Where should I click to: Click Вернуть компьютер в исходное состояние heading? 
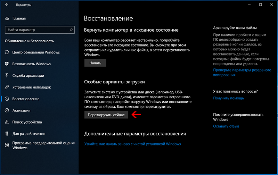tap(131, 30)
